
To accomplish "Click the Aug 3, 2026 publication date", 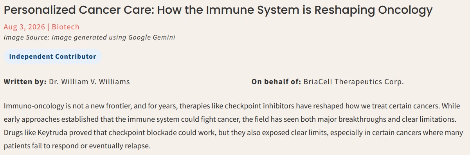I will [x=24, y=27].
